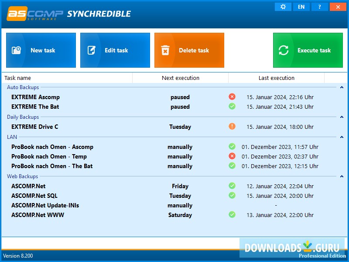Open settings via the gear icon
The height and width of the screenshot is (262, 349).
[x=282, y=7]
